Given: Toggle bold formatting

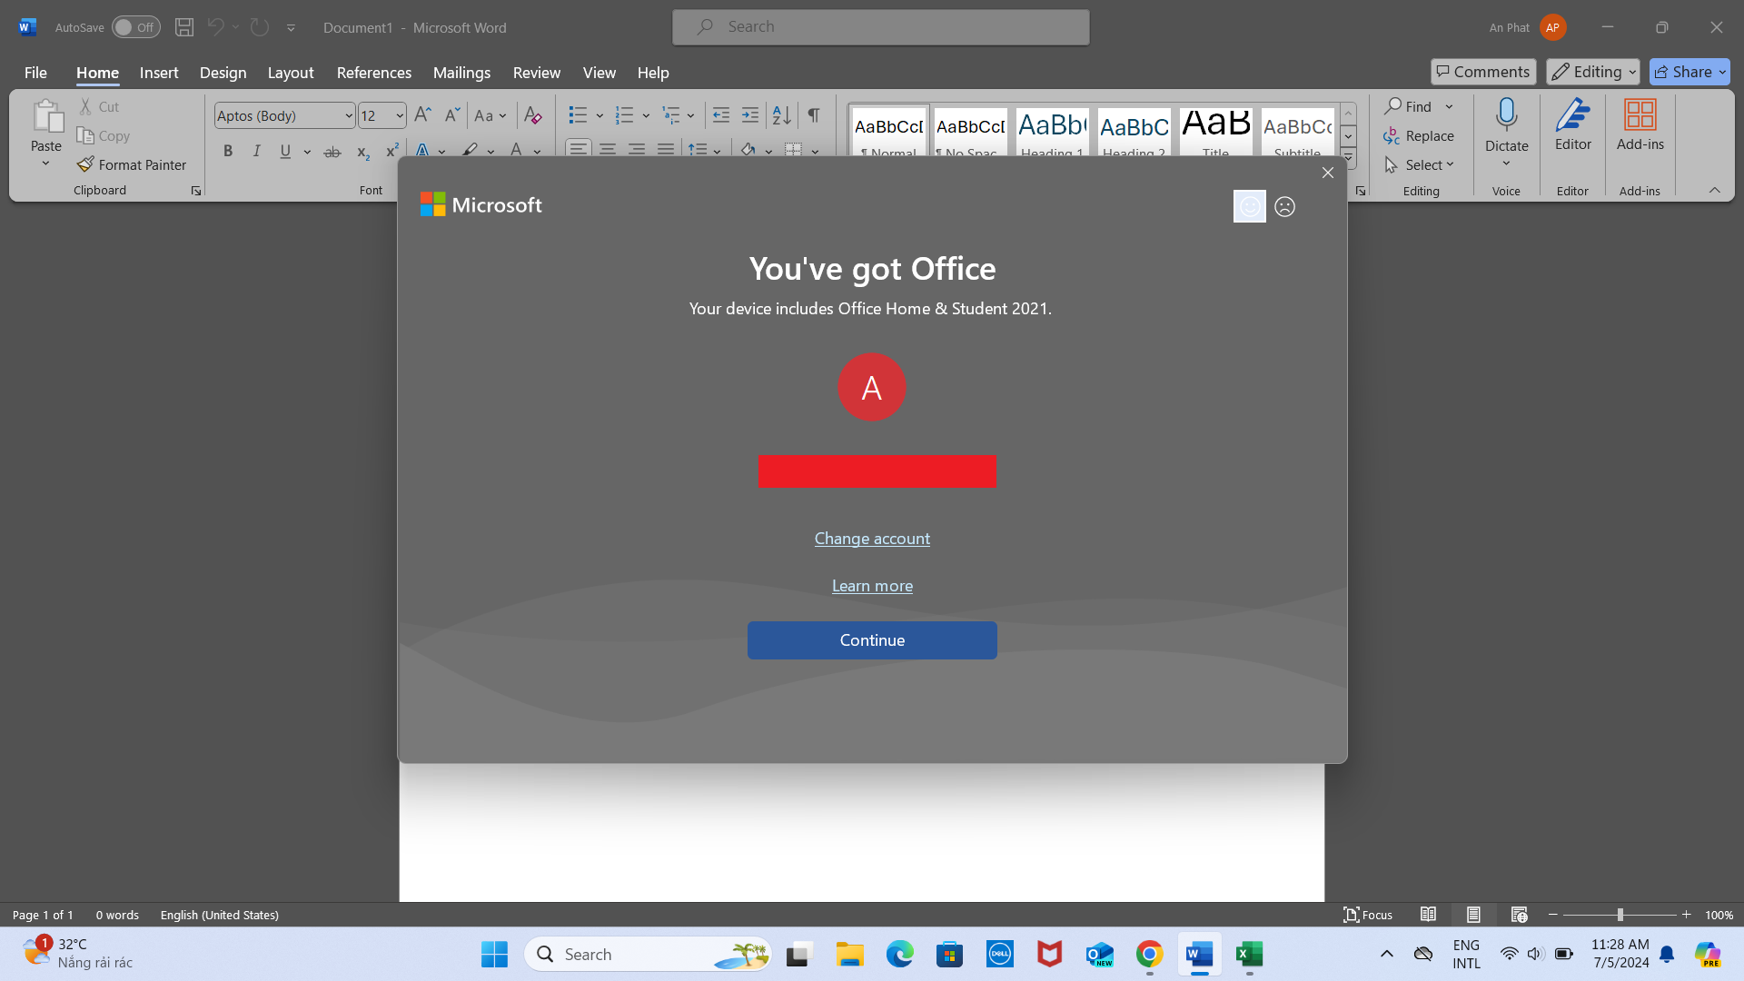Looking at the screenshot, I should [x=228, y=151].
